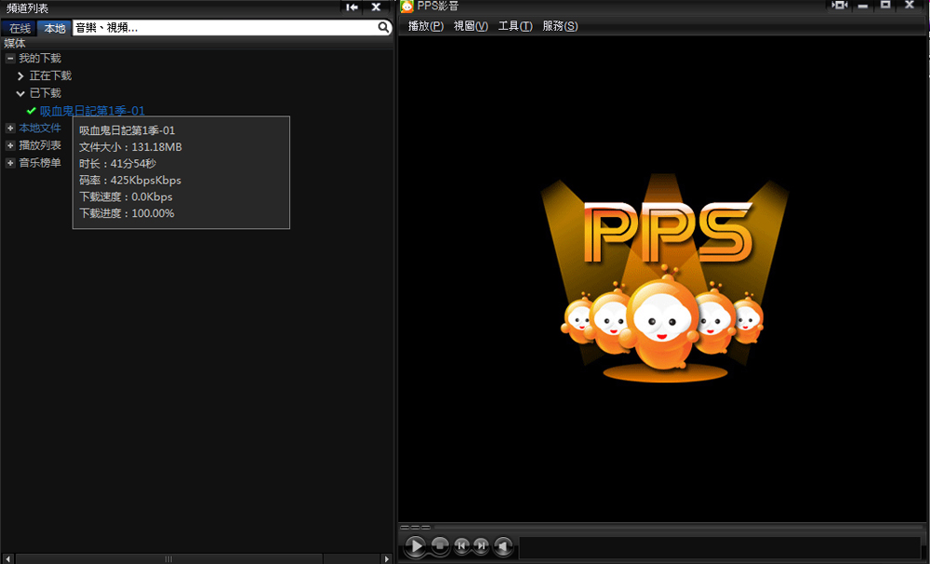Screen dimensions: 930x564
Task: Select 音乐榜单 in the tree
Action: tap(40, 163)
